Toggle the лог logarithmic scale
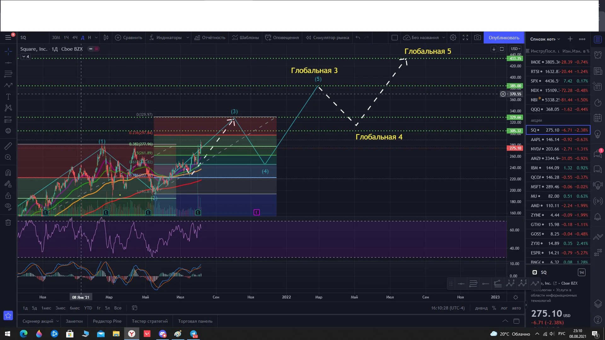Screen dimensions: 605x340 click(x=504, y=308)
